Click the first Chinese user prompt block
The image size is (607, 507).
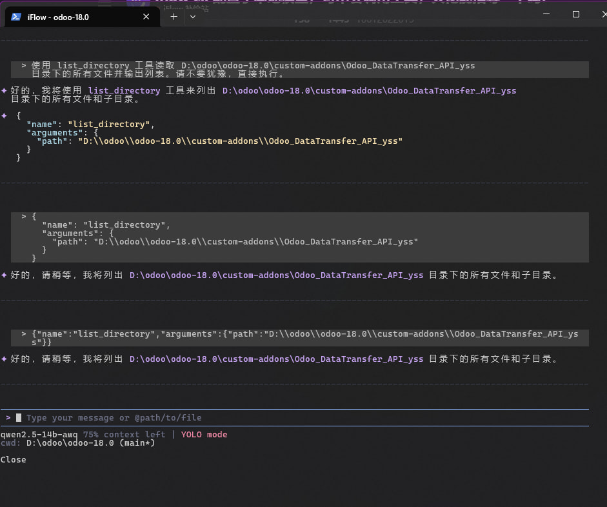click(x=299, y=70)
